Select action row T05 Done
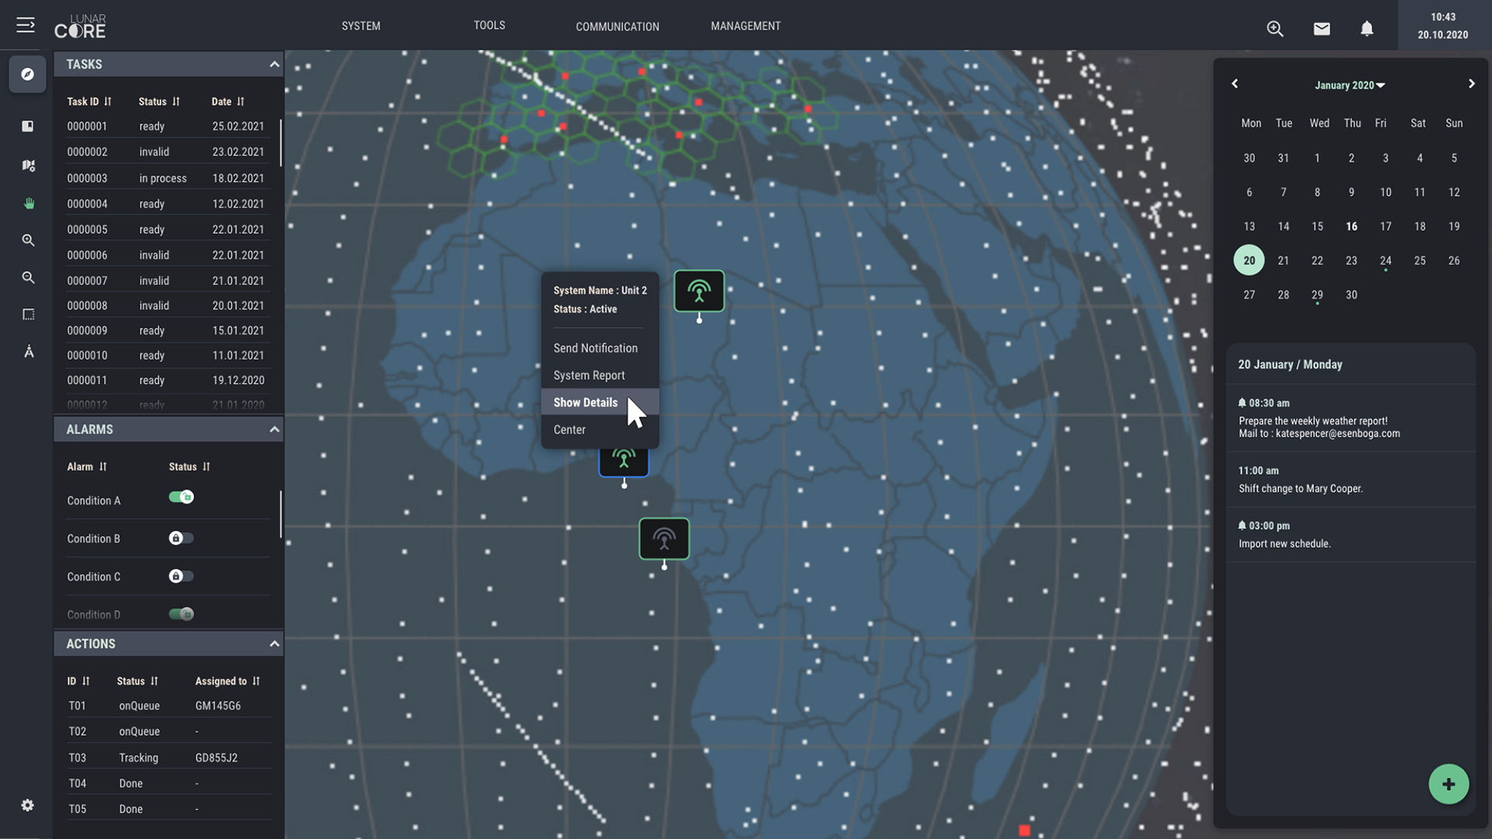 click(168, 809)
